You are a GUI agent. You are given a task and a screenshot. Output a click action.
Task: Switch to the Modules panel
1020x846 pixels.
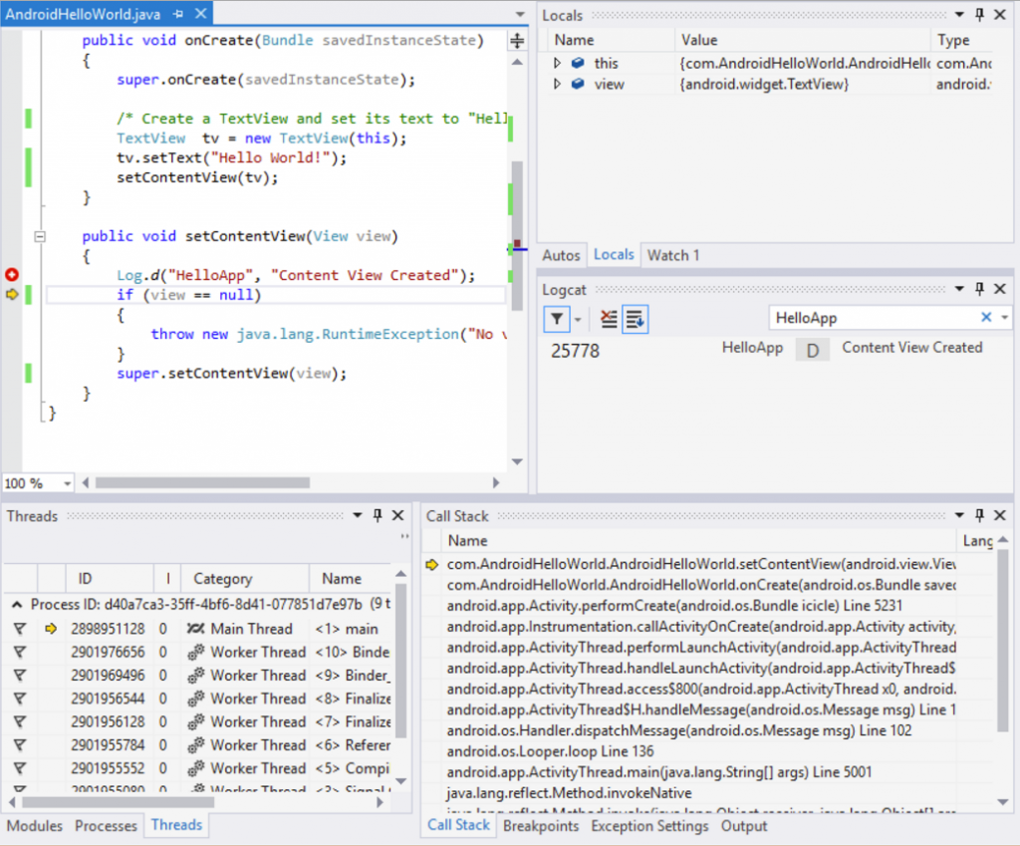point(34,825)
